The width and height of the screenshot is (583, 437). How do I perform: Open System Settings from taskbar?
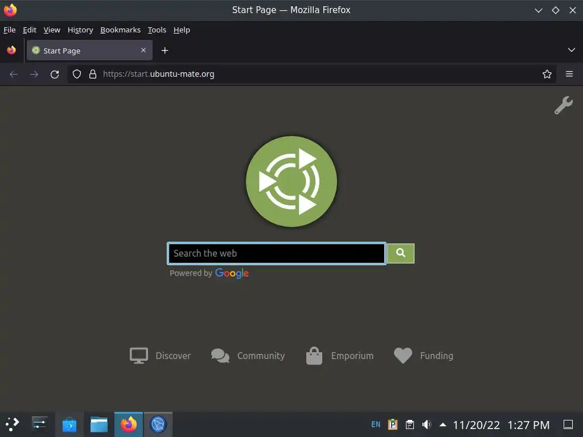pos(39,424)
